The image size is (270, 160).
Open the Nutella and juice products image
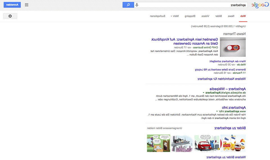[233, 143]
